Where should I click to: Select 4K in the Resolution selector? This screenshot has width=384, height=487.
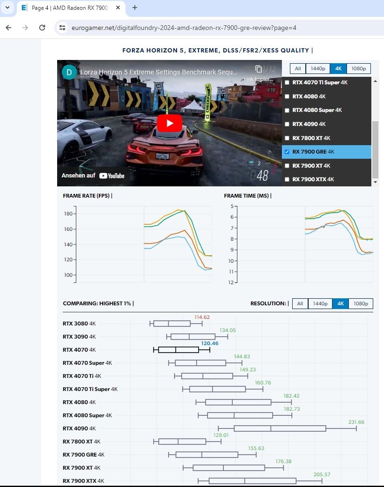340,303
